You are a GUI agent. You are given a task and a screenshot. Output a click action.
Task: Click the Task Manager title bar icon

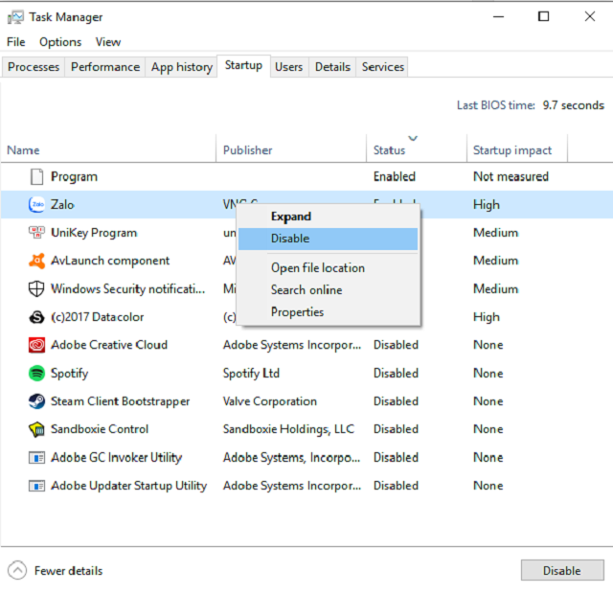(x=15, y=17)
